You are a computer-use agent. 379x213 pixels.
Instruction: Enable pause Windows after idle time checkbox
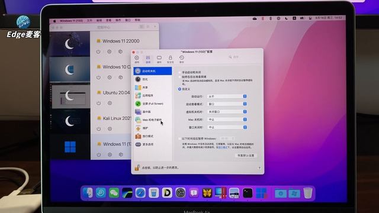[x=179, y=138]
